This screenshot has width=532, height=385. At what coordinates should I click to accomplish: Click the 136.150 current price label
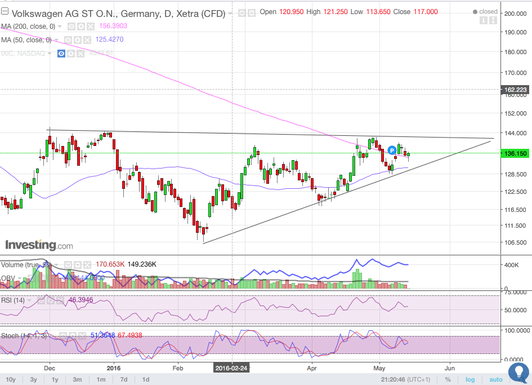click(515, 153)
